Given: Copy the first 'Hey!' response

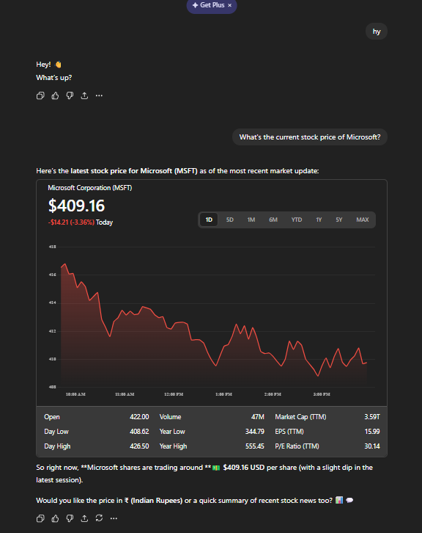Looking at the screenshot, I should 40,96.
